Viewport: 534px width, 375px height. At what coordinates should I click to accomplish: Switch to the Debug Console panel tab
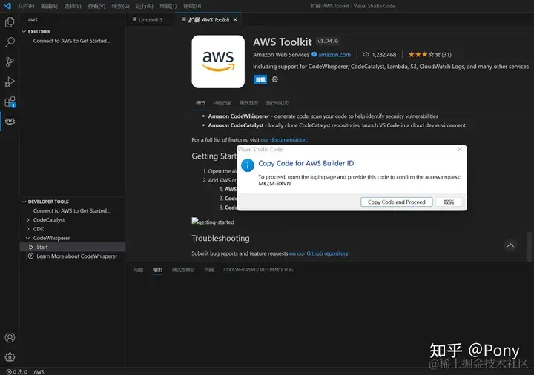183,270
